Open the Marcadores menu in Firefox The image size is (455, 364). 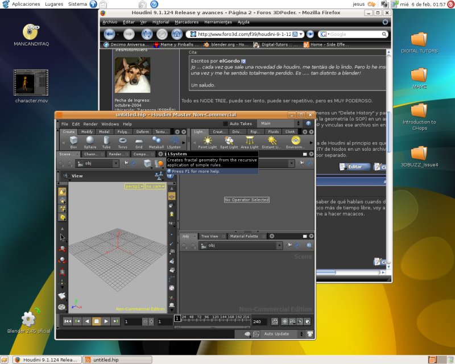pyautogui.click(x=187, y=22)
